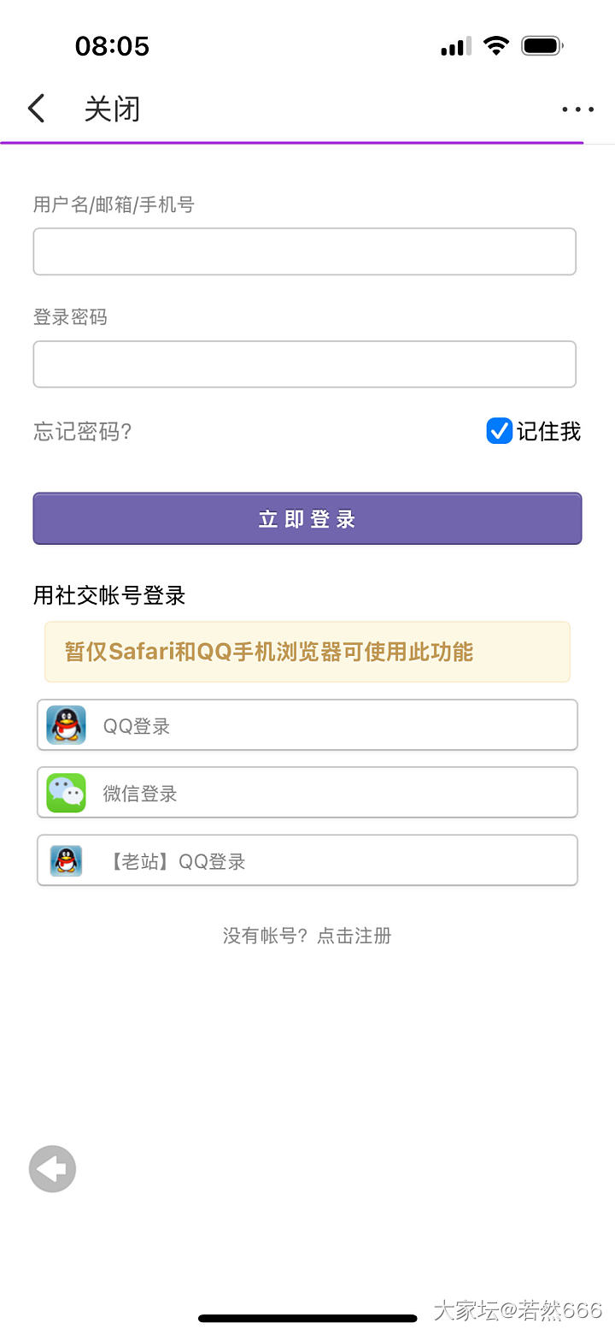Focus the username/email/phone input field
615x1335 pixels.
(x=305, y=251)
